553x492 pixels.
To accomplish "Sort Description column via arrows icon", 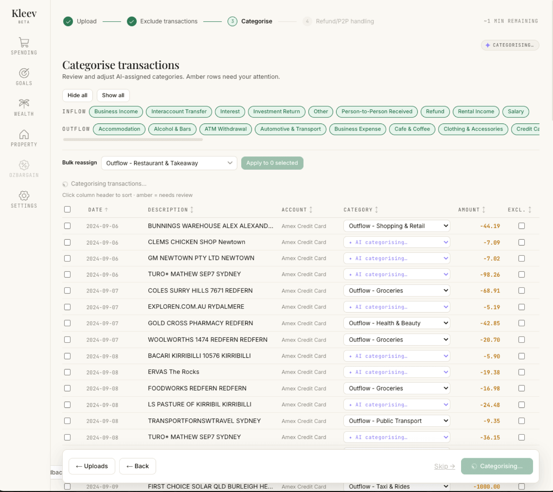I will coord(192,210).
